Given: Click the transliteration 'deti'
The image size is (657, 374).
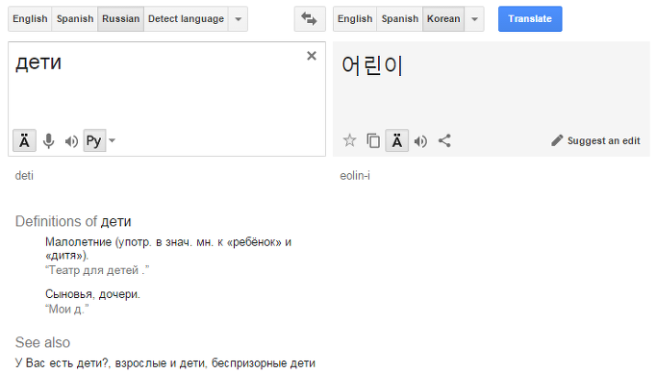Looking at the screenshot, I should pyautogui.click(x=24, y=176).
